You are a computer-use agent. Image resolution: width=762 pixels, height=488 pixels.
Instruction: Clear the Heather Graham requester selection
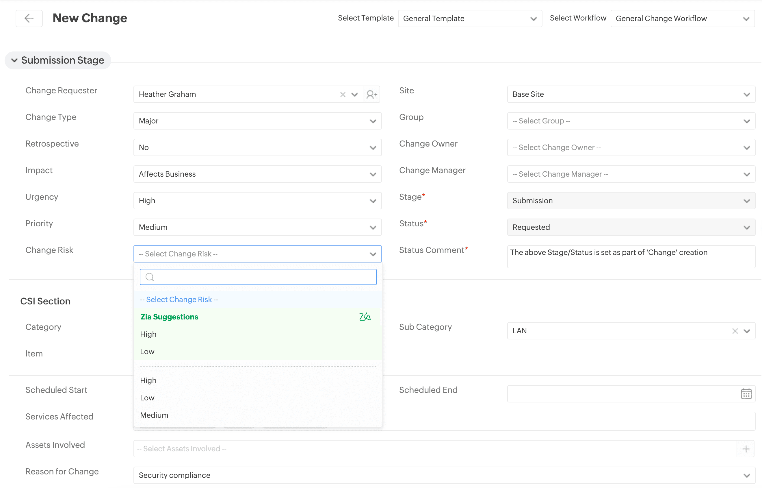[x=343, y=95]
